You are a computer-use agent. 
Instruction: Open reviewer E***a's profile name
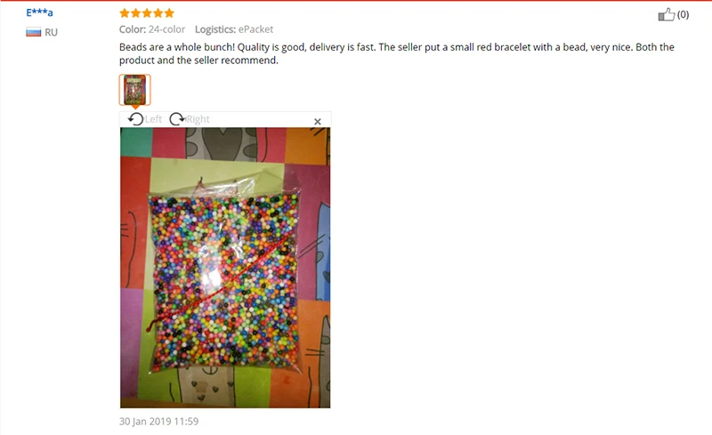[39, 12]
